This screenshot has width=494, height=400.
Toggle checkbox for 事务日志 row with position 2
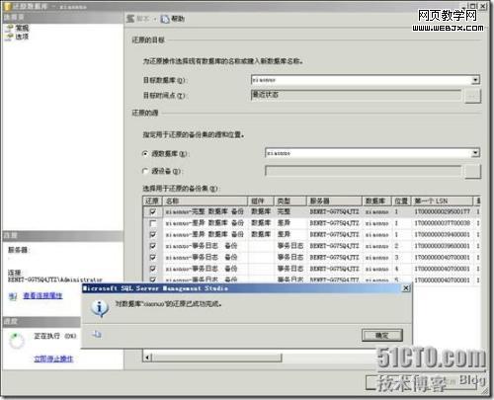[x=153, y=246]
